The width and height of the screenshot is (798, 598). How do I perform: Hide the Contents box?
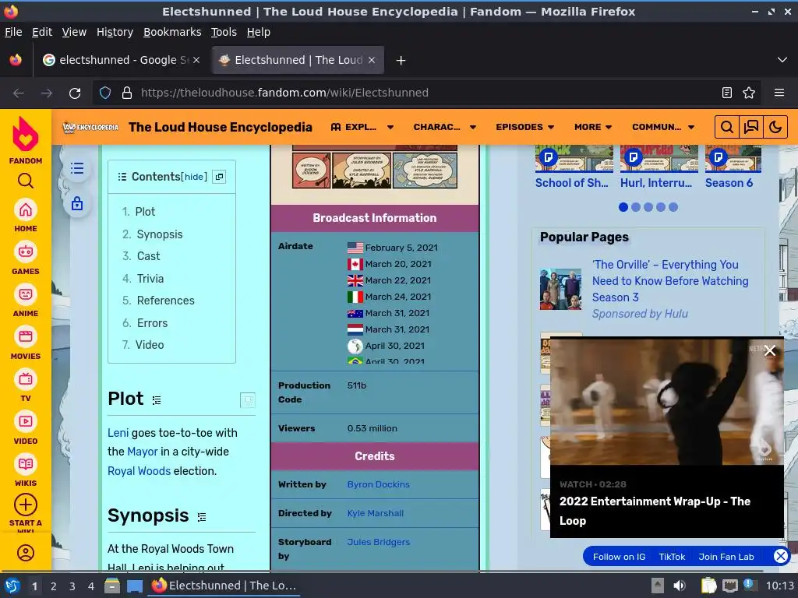pyautogui.click(x=195, y=177)
